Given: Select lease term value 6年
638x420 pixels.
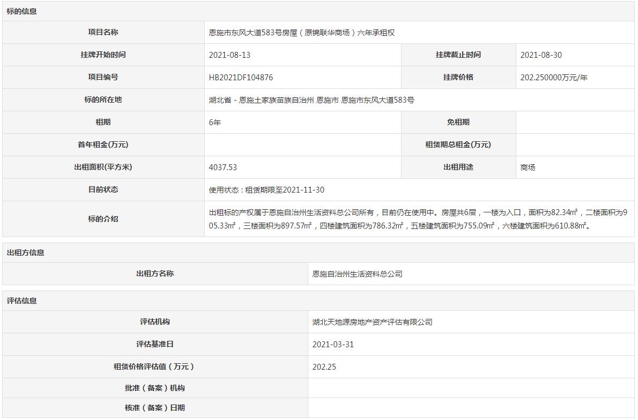Looking at the screenshot, I should pos(215,123).
